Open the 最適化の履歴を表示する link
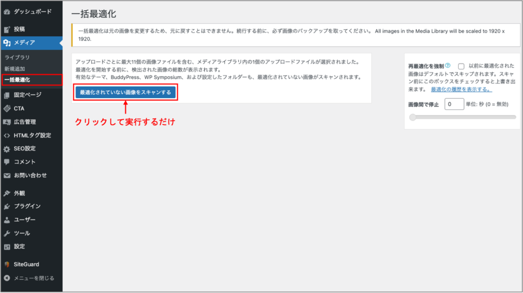Viewport: 523px width, 293px height. coord(461,89)
